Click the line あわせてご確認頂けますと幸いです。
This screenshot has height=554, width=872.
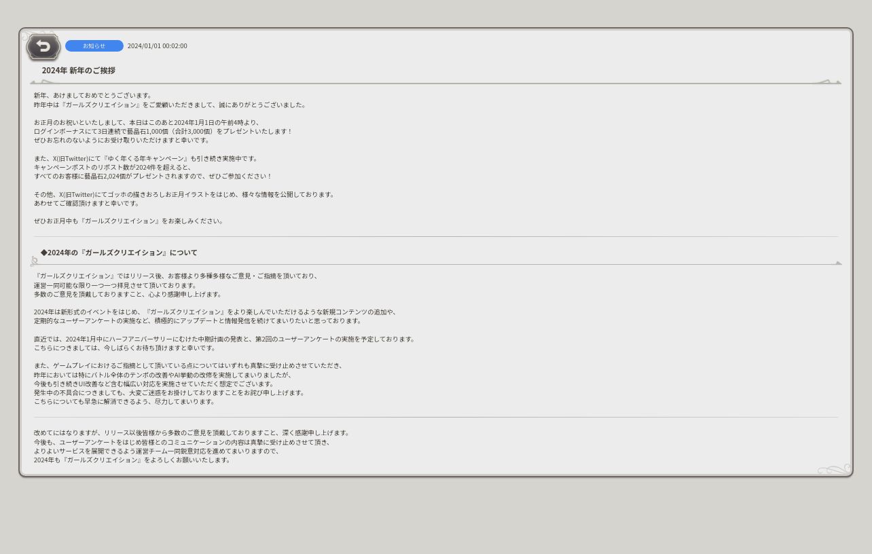87,203
